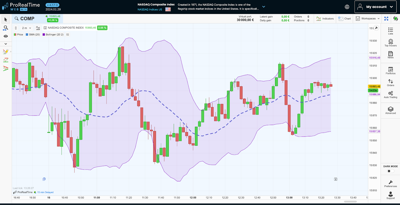Open the Orders sidebar panel
400x205 pixels.
pyautogui.click(x=390, y=83)
